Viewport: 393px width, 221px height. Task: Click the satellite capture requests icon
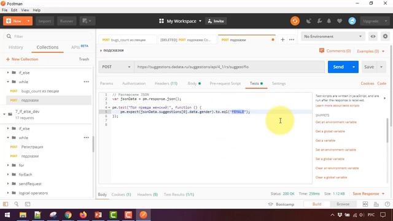point(308,21)
